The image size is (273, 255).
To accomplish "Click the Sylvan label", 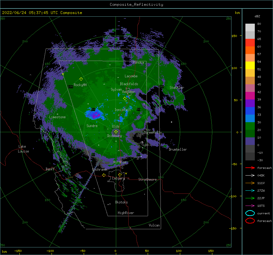I will pyautogui.click(x=116, y=89).
